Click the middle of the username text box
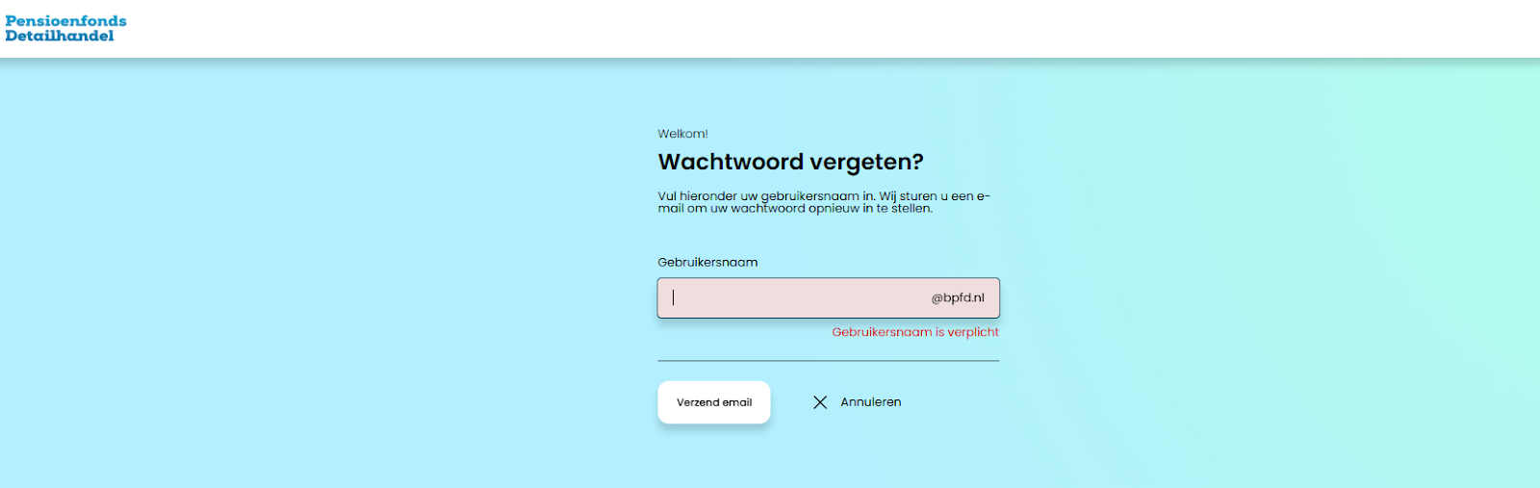1540x488 pixels. click(x=828, y=298)
